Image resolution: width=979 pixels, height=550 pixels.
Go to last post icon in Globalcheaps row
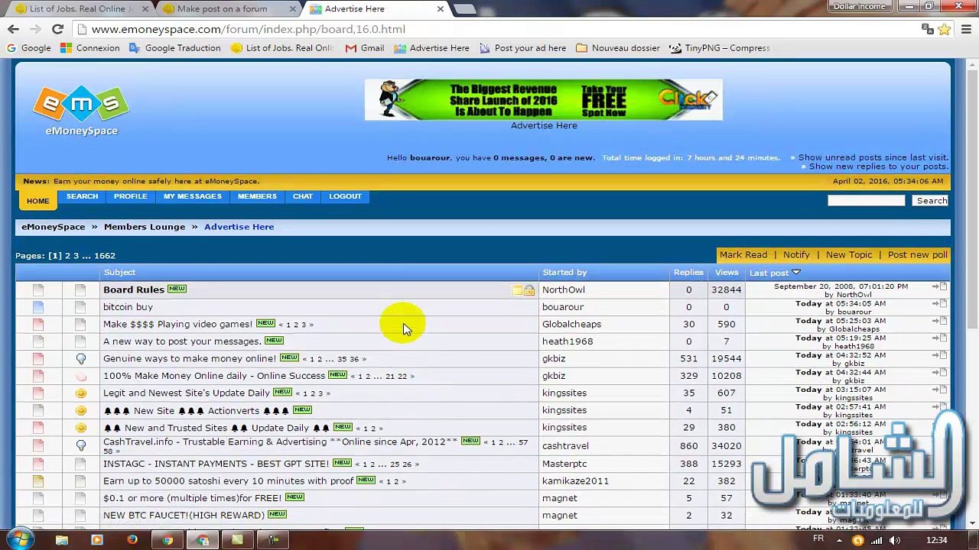click(939, 321)
